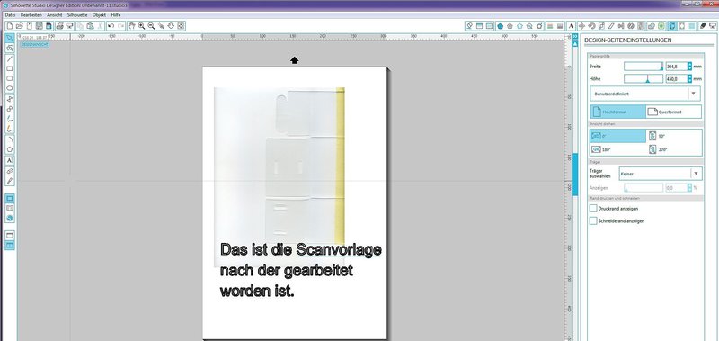Open the fill color panel (pentagon icon)

coord(500,26)
